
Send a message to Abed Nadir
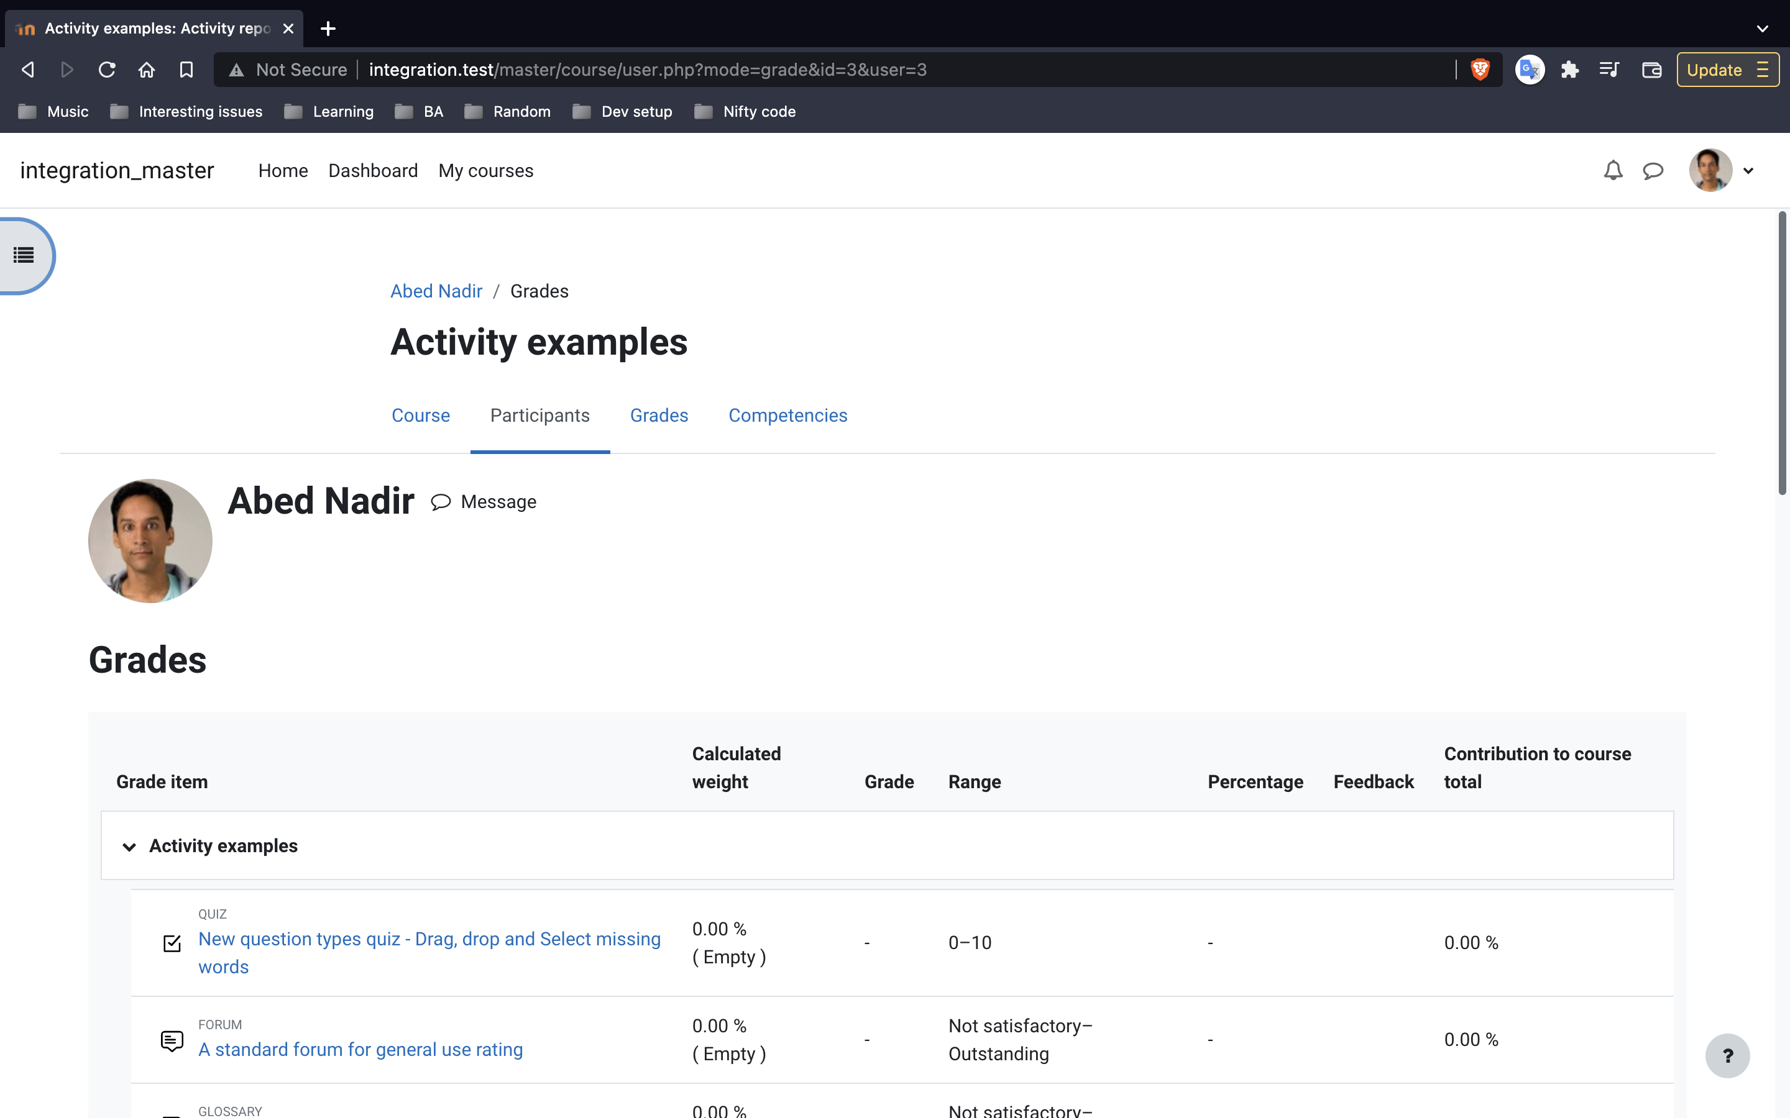(x=484, y=502)
